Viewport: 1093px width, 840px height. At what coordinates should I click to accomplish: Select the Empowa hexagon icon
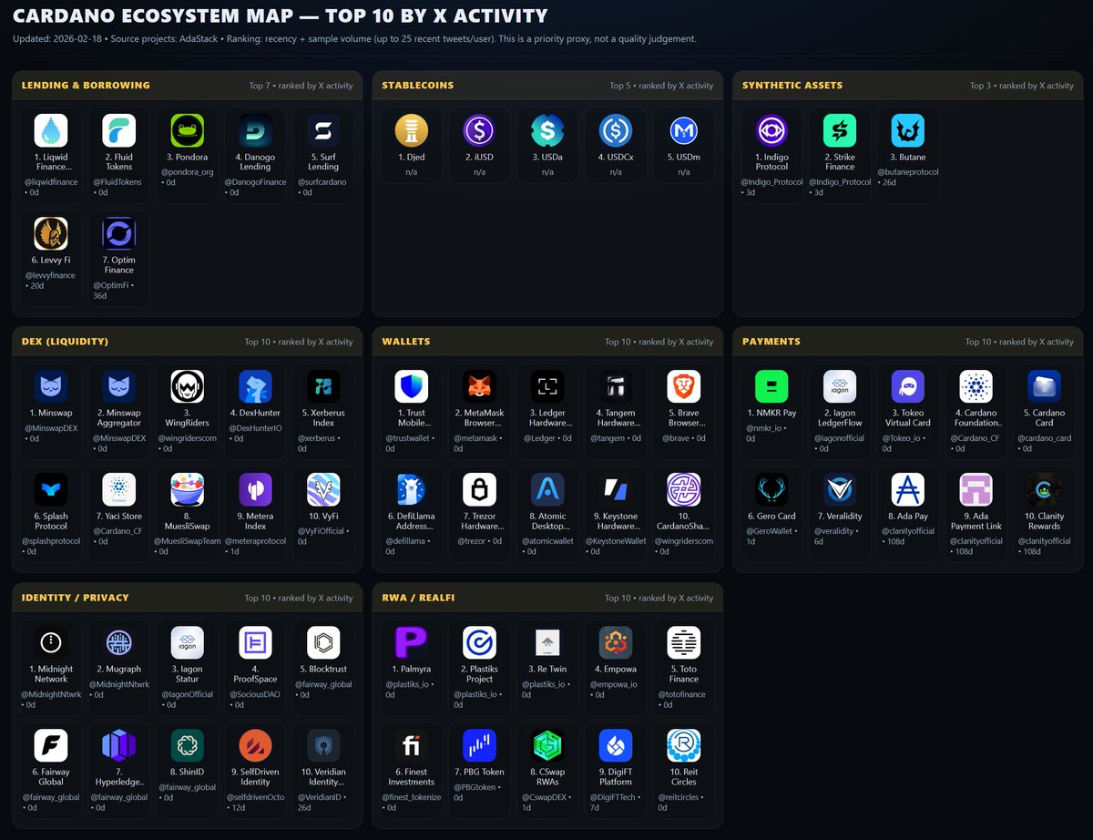click(x=616, y=643)
